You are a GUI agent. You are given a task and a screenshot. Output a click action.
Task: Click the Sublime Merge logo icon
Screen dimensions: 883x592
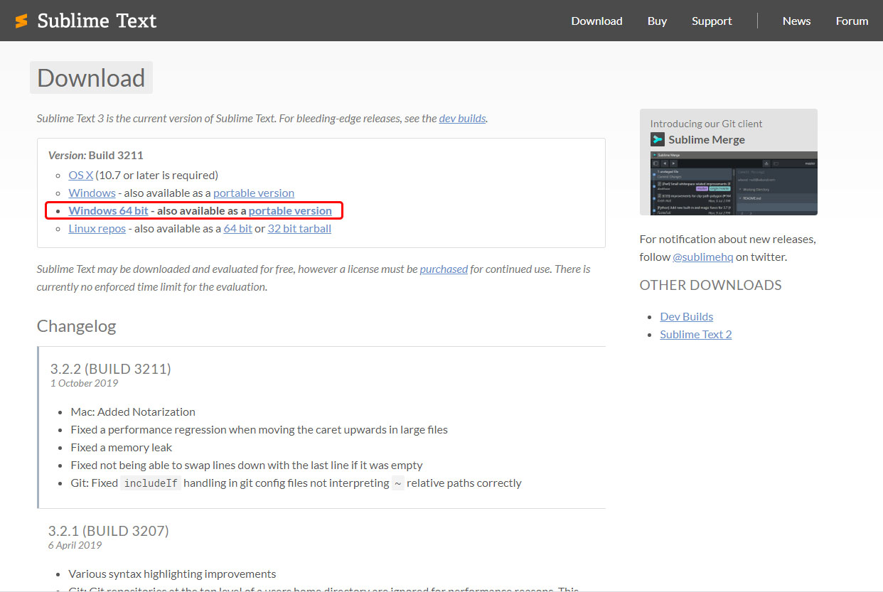point(658,140)
